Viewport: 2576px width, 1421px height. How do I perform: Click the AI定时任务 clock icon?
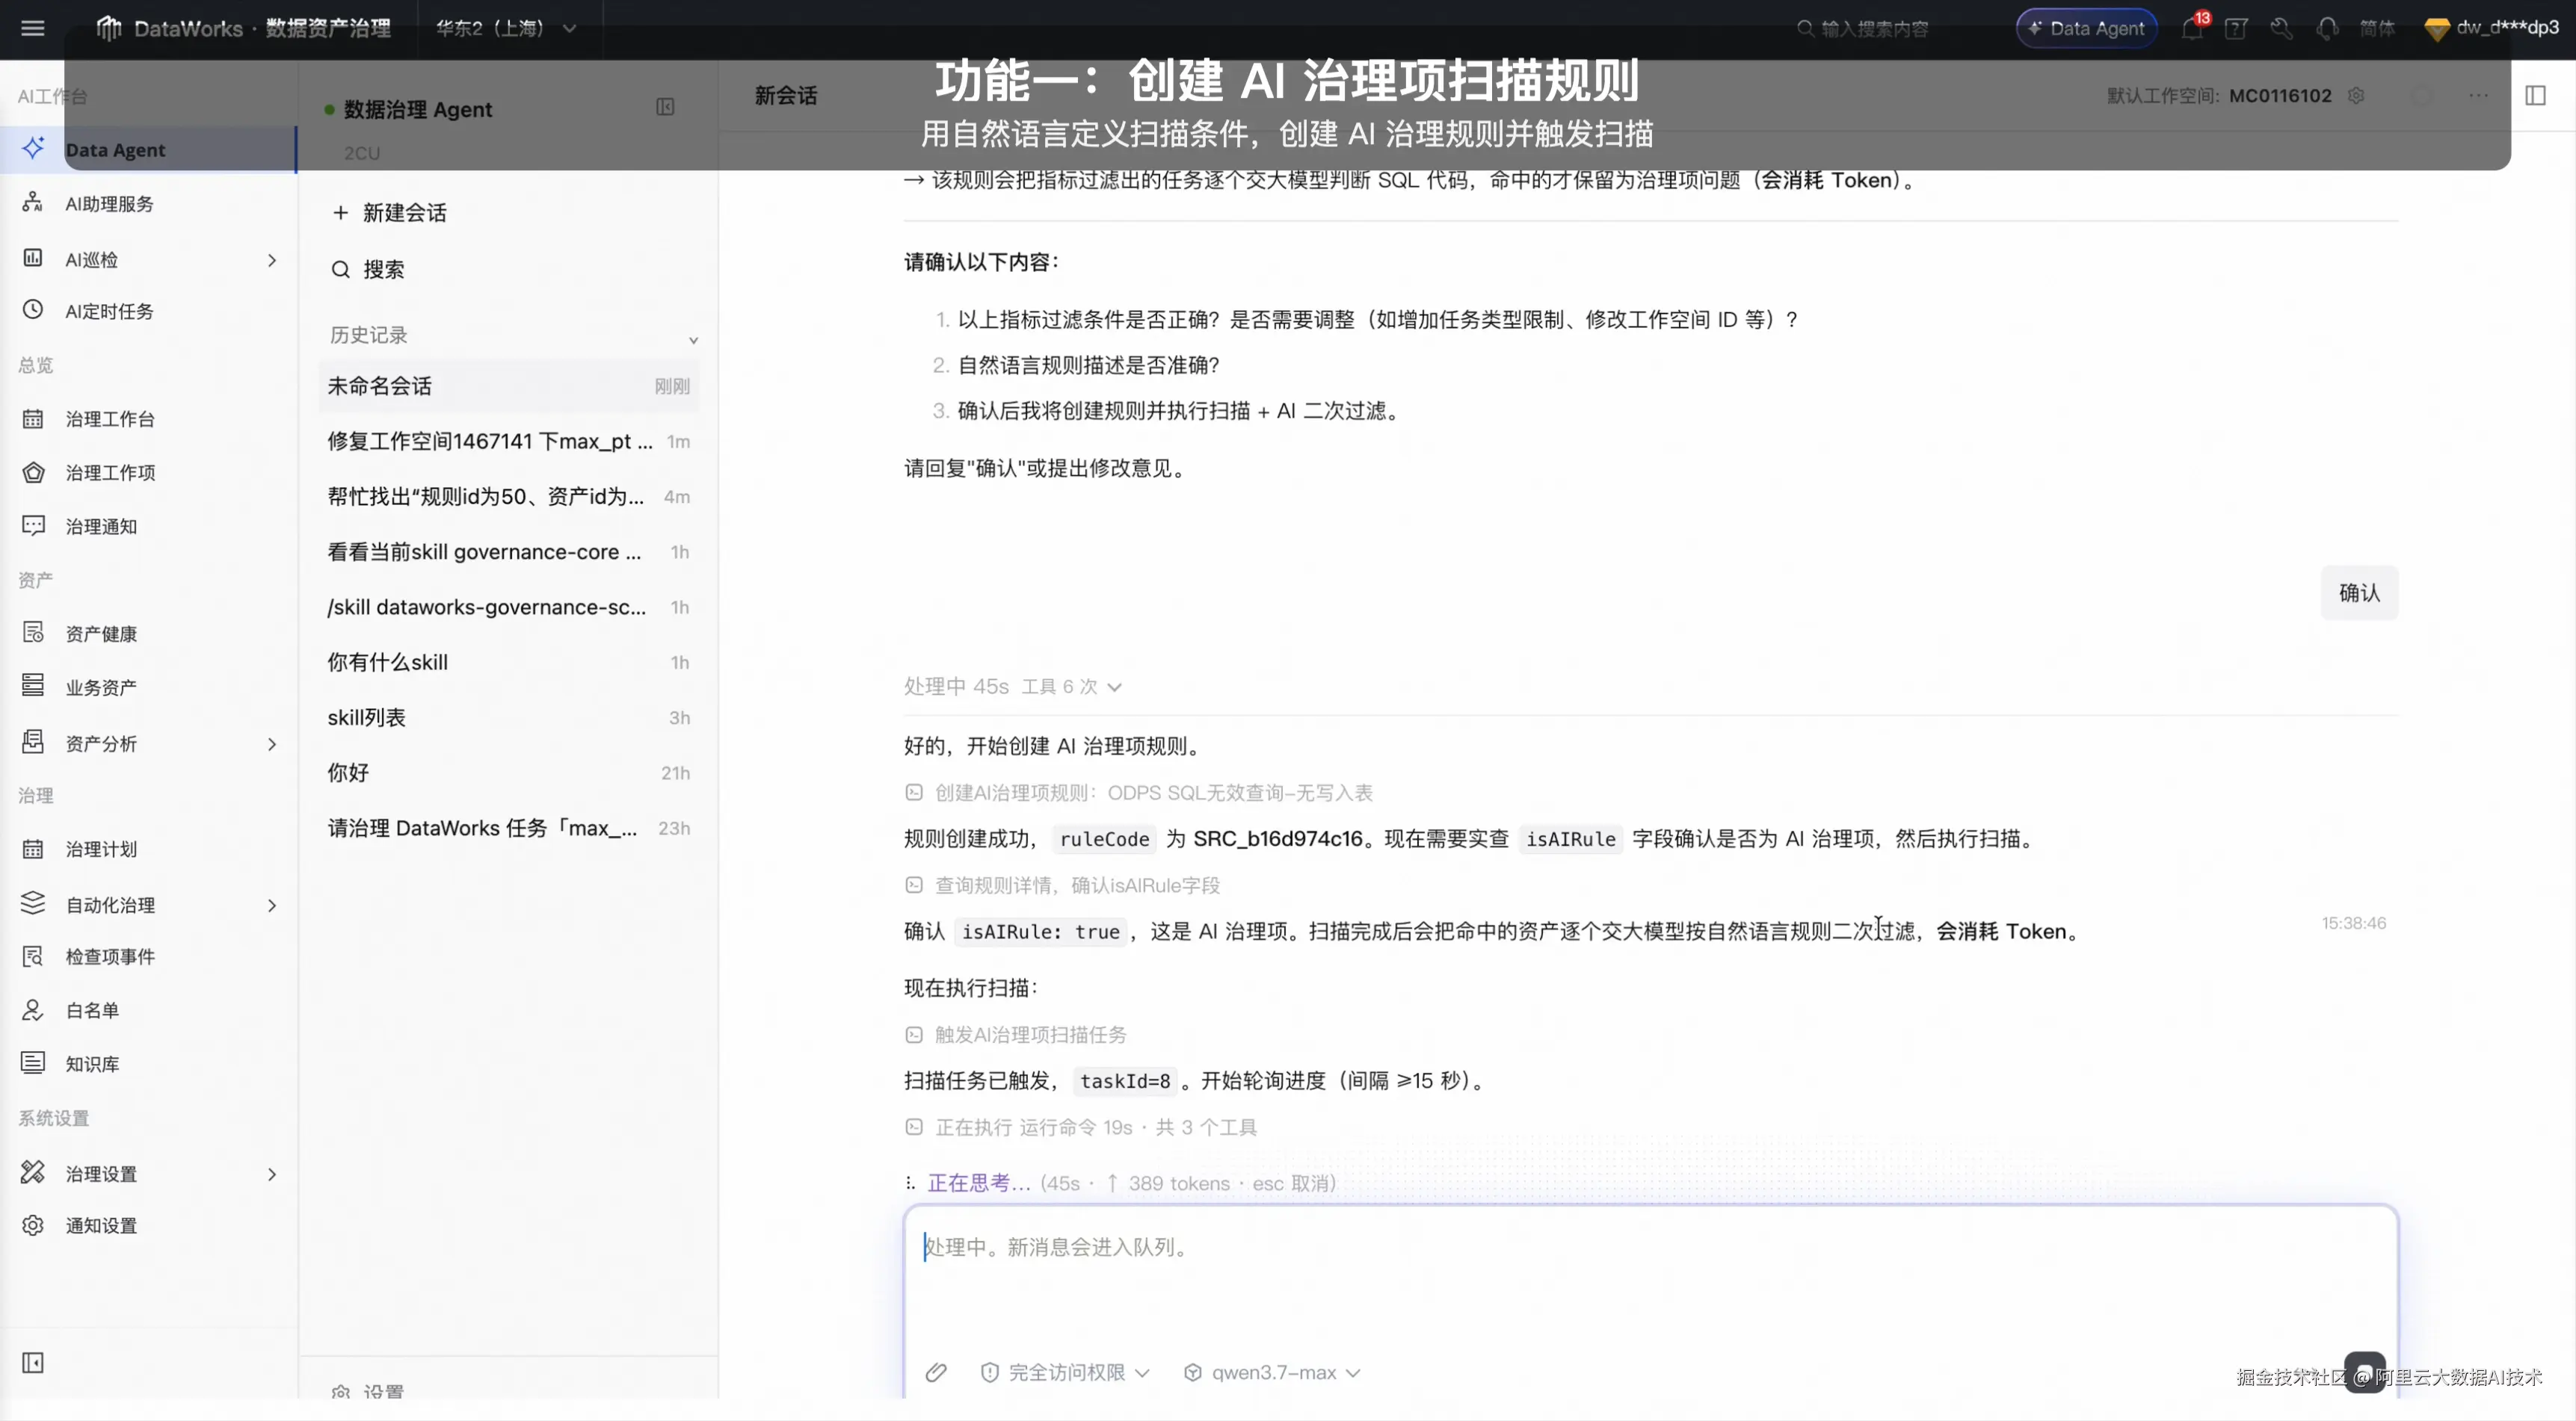tap(33, 310)
